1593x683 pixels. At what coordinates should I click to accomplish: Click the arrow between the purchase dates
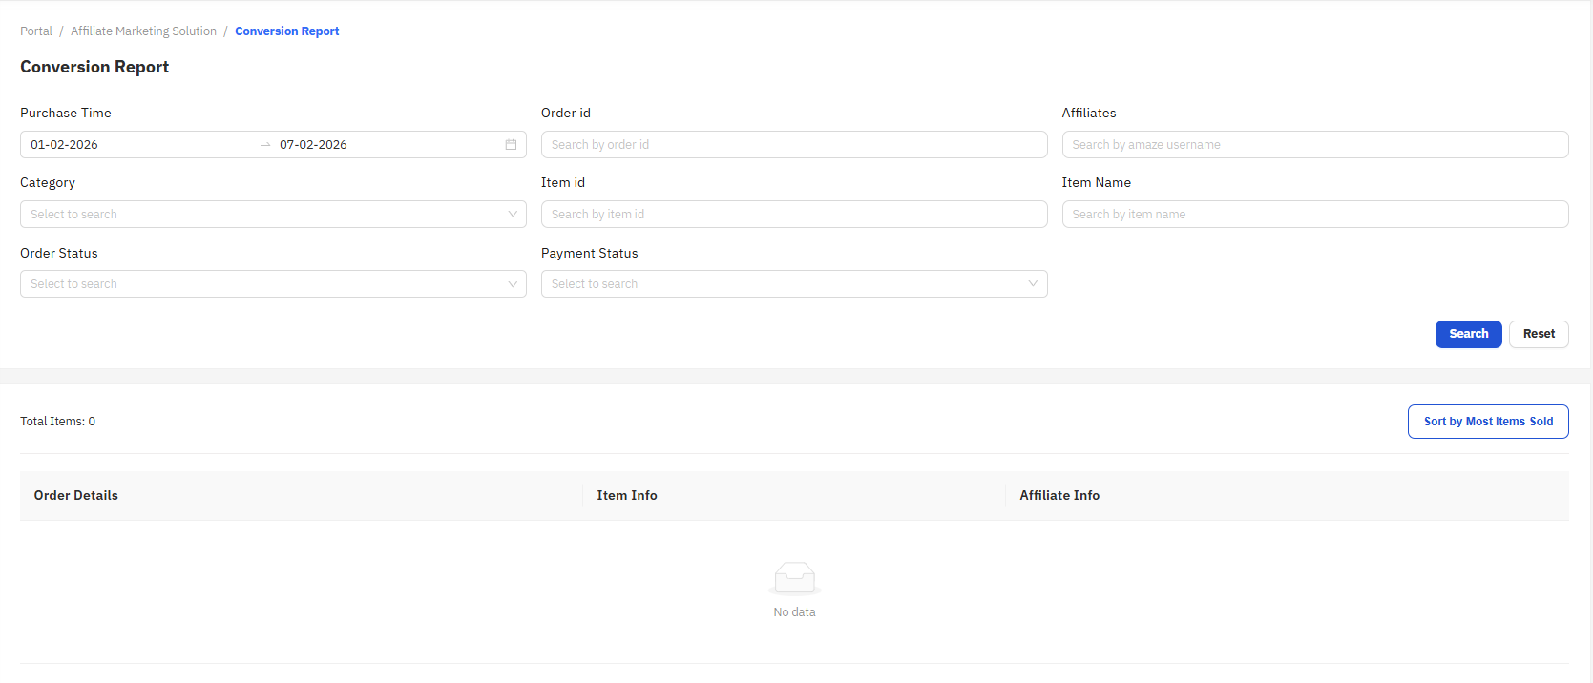265,145
